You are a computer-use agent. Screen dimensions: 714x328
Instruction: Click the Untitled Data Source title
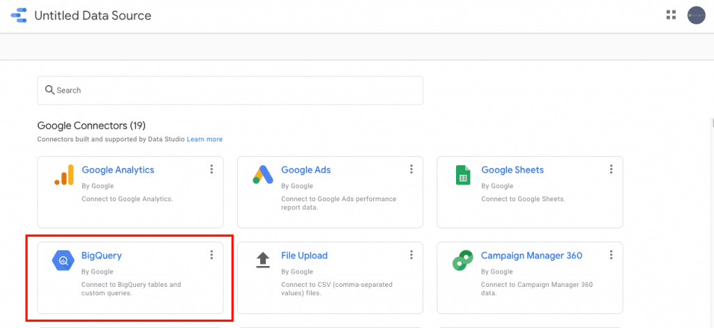tap(93, 15)
